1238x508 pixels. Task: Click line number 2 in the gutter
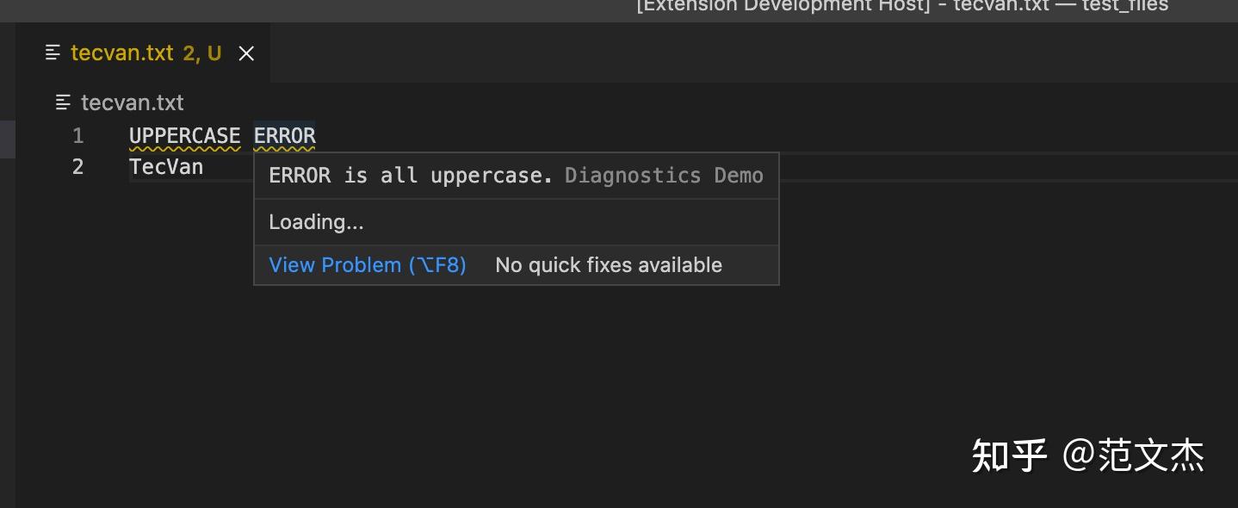point(77,166)
